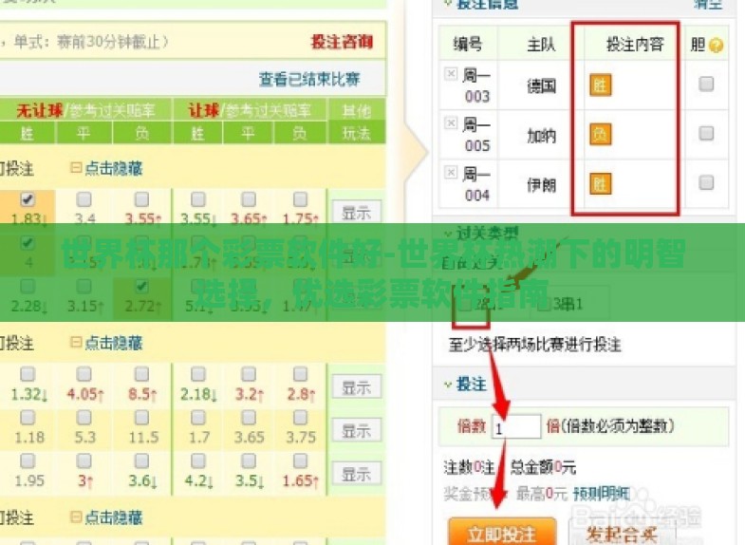Click the 投注内容 column header
This screenshot has width=745, height=545.
coord(635,45)
